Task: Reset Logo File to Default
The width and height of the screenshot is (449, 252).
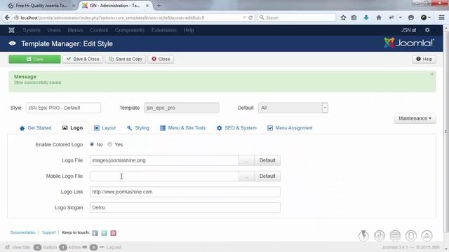Action: tap(267, 160)
